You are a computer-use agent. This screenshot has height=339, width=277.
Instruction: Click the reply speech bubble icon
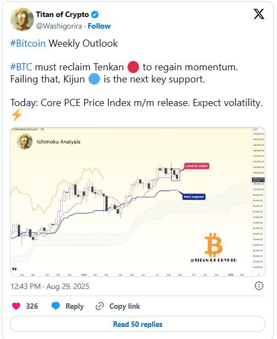(x=56, y=306)
